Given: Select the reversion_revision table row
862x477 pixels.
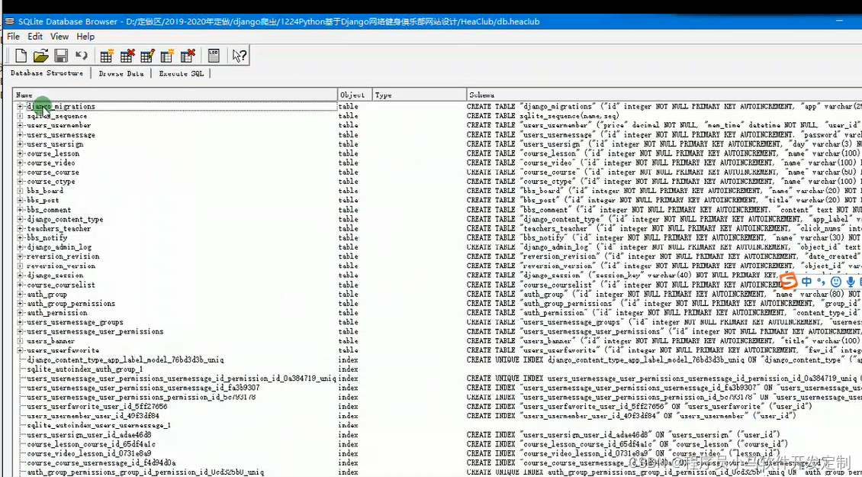Looking at the screenshot, I should [x=438, y=256].
